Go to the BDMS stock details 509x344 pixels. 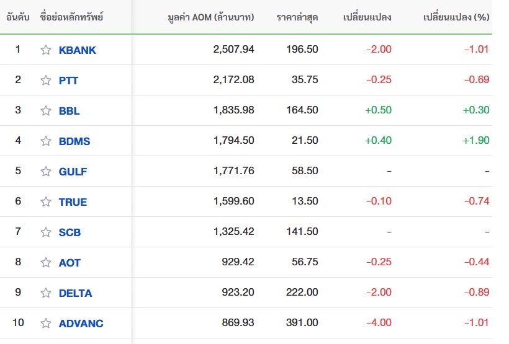(x=74, y=141)
